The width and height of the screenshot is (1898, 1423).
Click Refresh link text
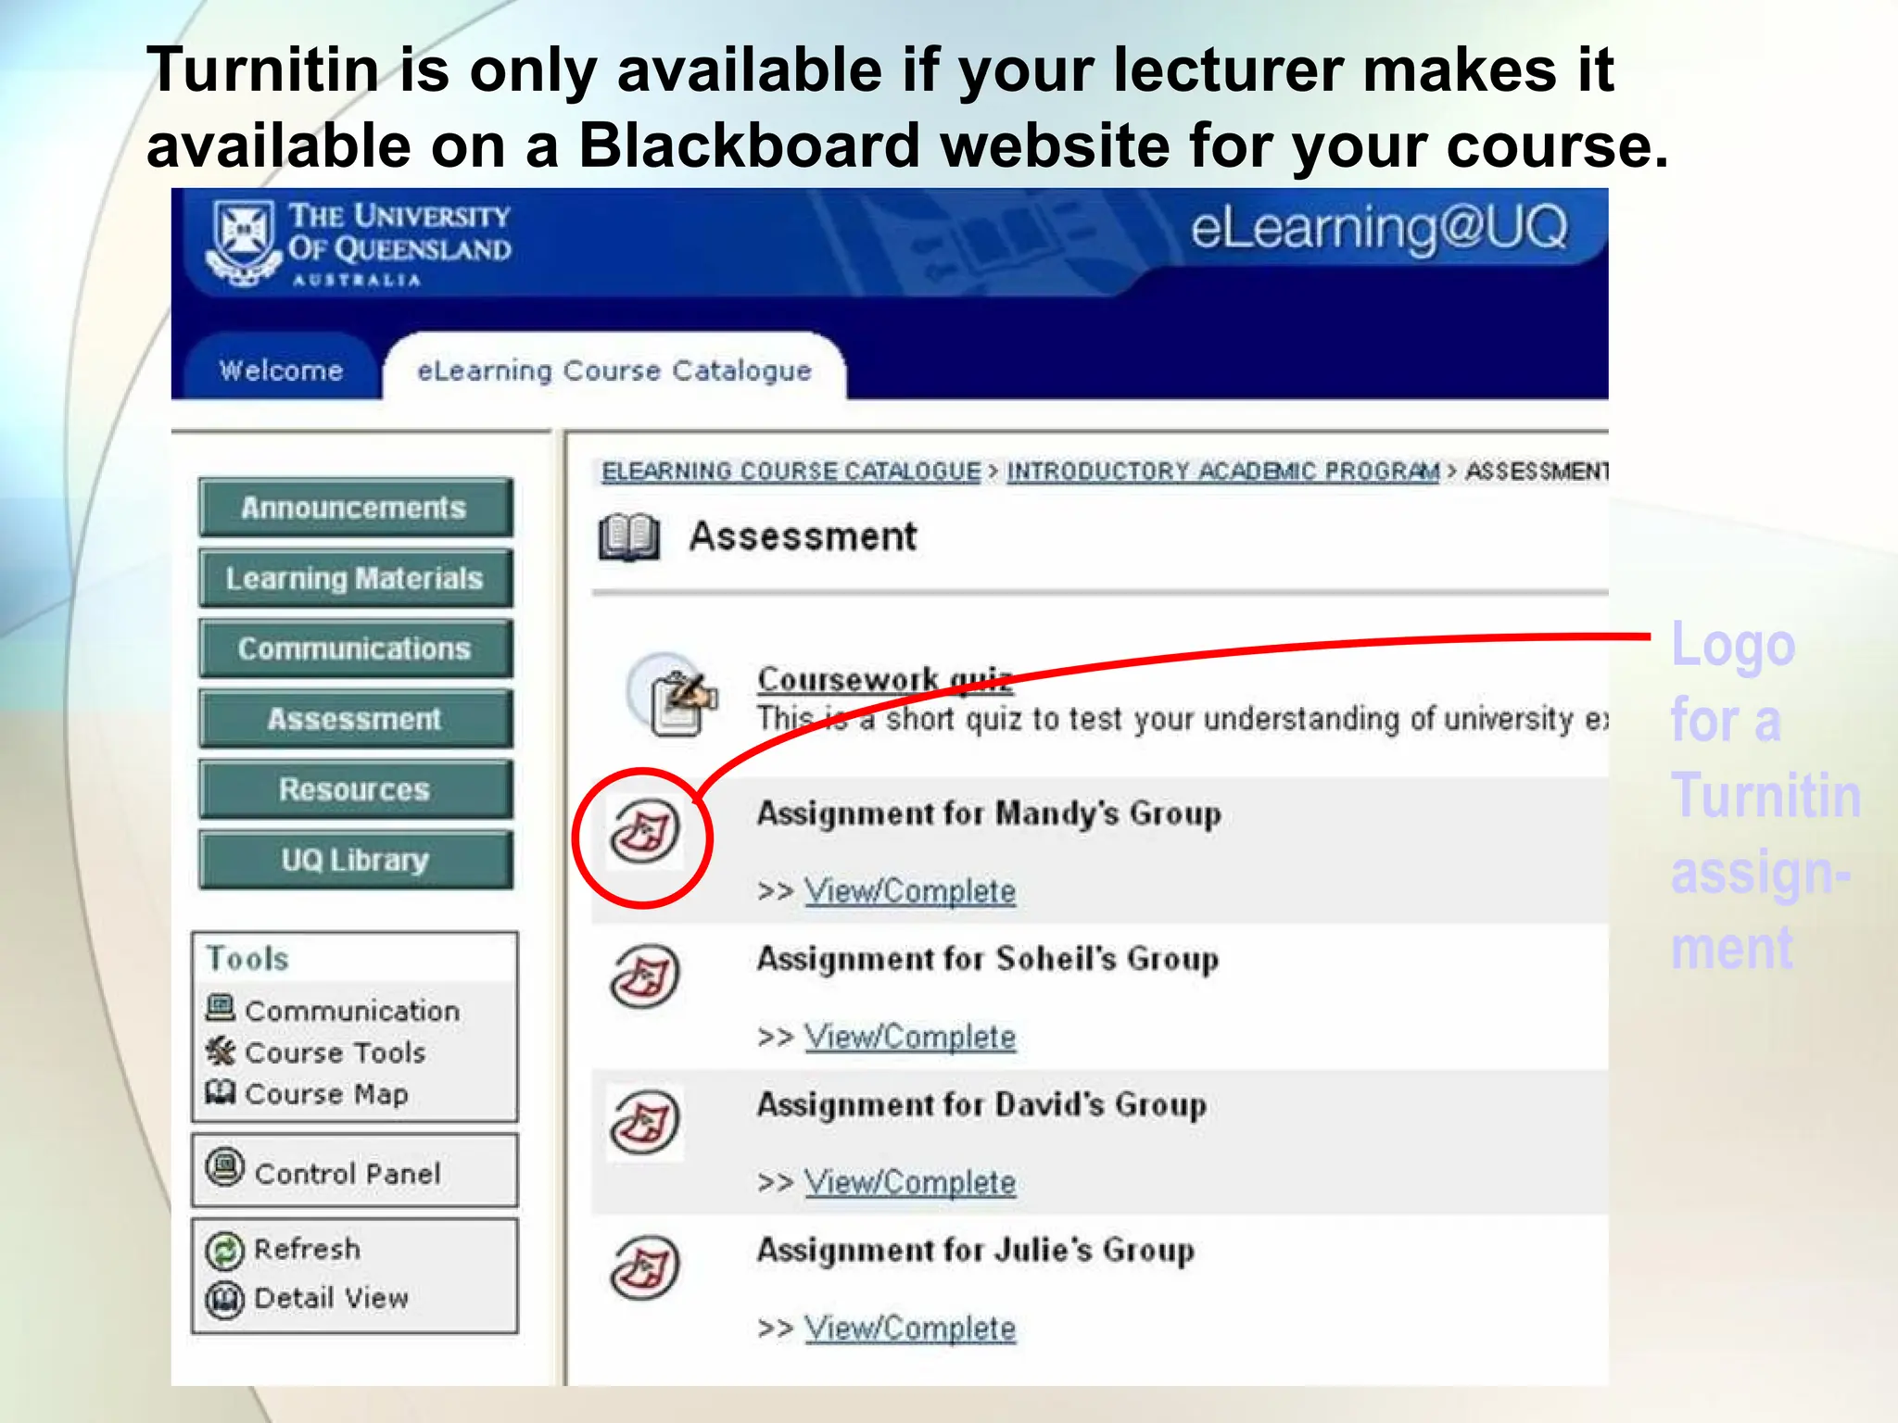point(307,1249)
